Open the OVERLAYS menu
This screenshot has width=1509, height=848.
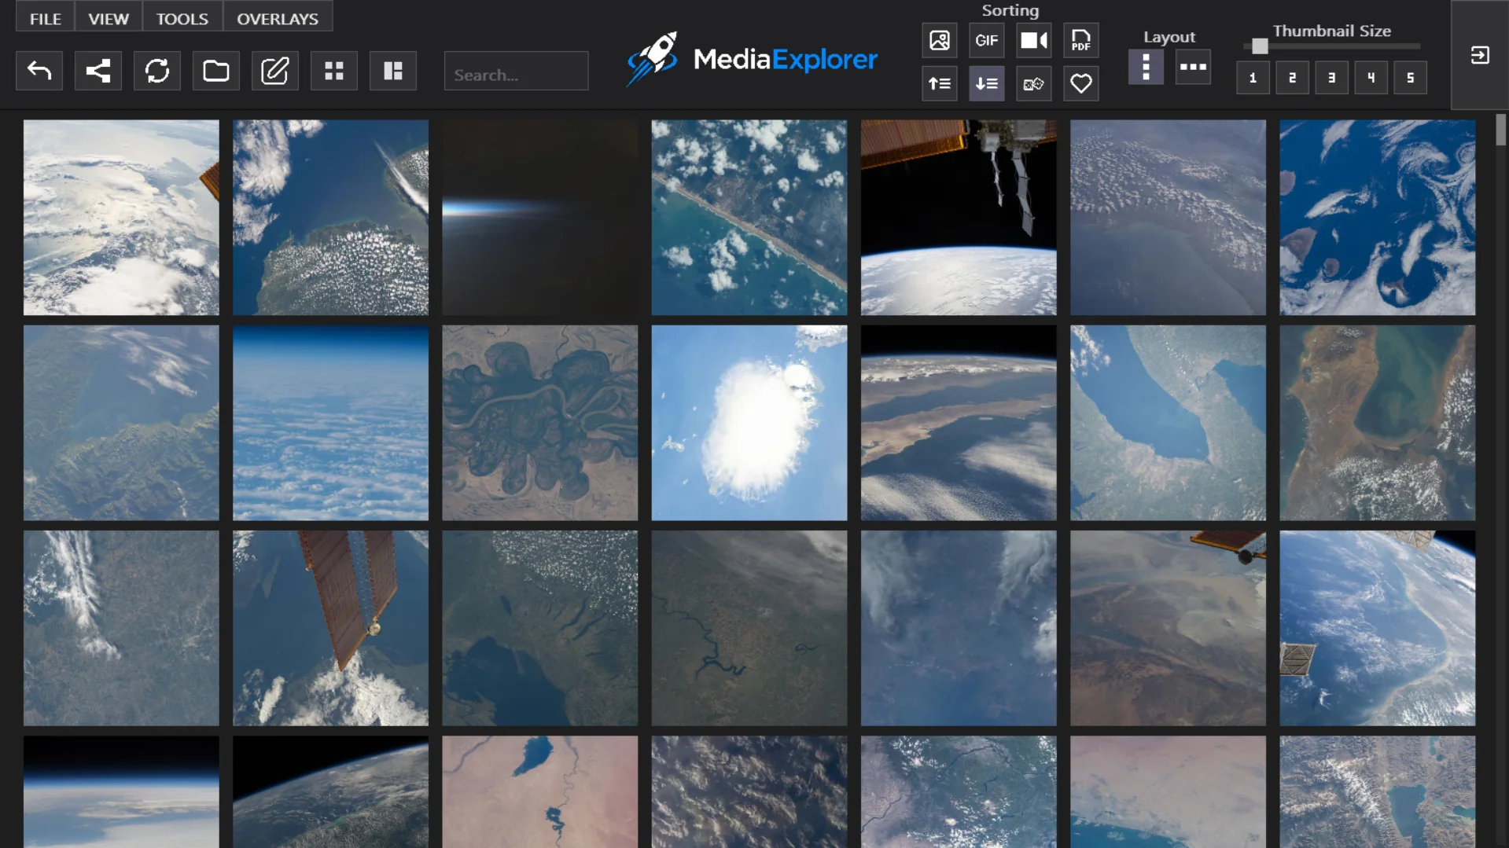tap(278, 18)
